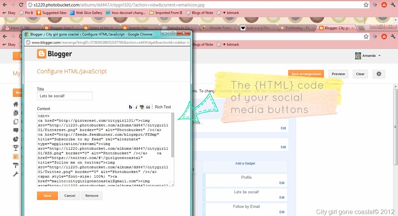Viewport: 398px width, 216px height.
Task: Open Posts icon in Blogger sidebar
Action: [x=16, y=113]
